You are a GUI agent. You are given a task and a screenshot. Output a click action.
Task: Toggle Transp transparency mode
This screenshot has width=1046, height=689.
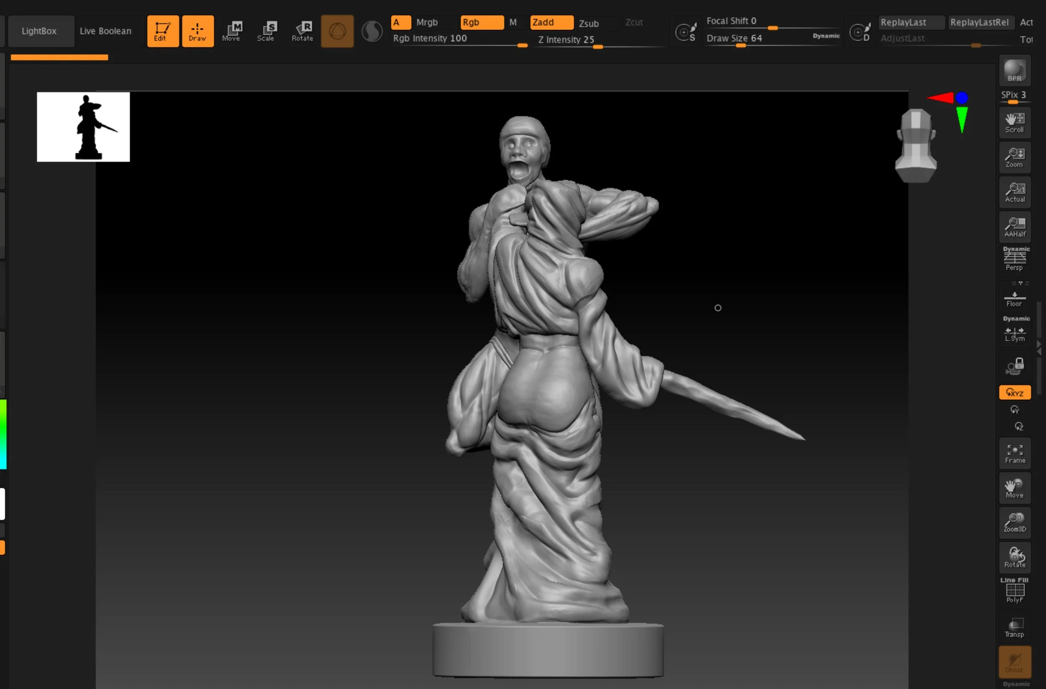[1014, 627]
